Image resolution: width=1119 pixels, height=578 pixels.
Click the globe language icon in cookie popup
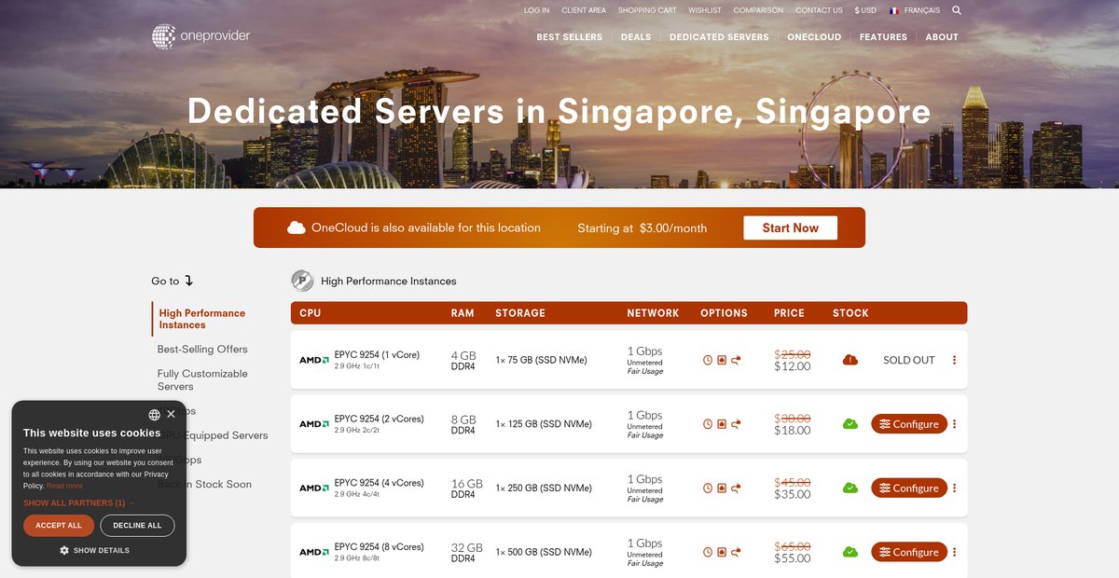[x=154, y=415]
